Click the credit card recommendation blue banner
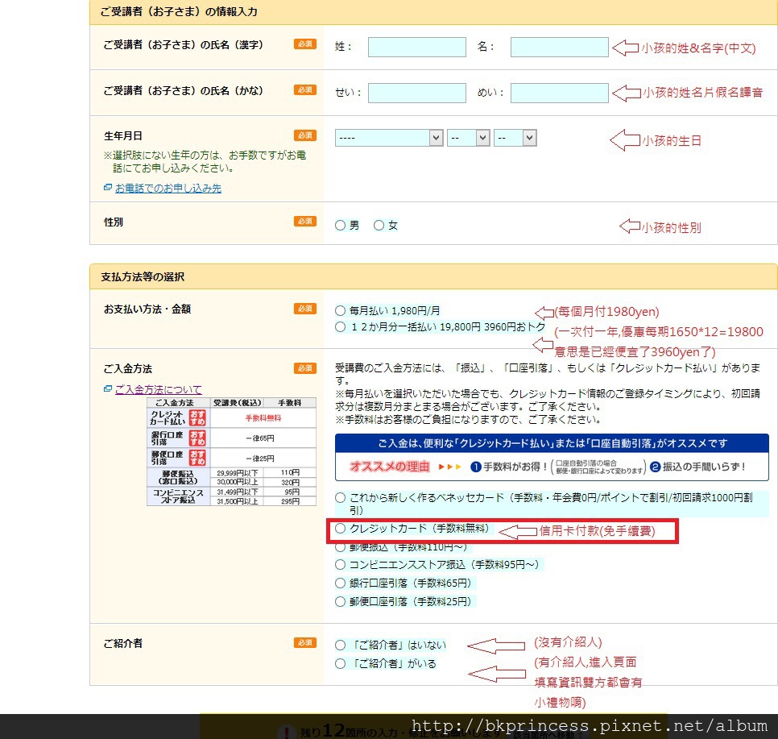 click(x=552, y=458)
